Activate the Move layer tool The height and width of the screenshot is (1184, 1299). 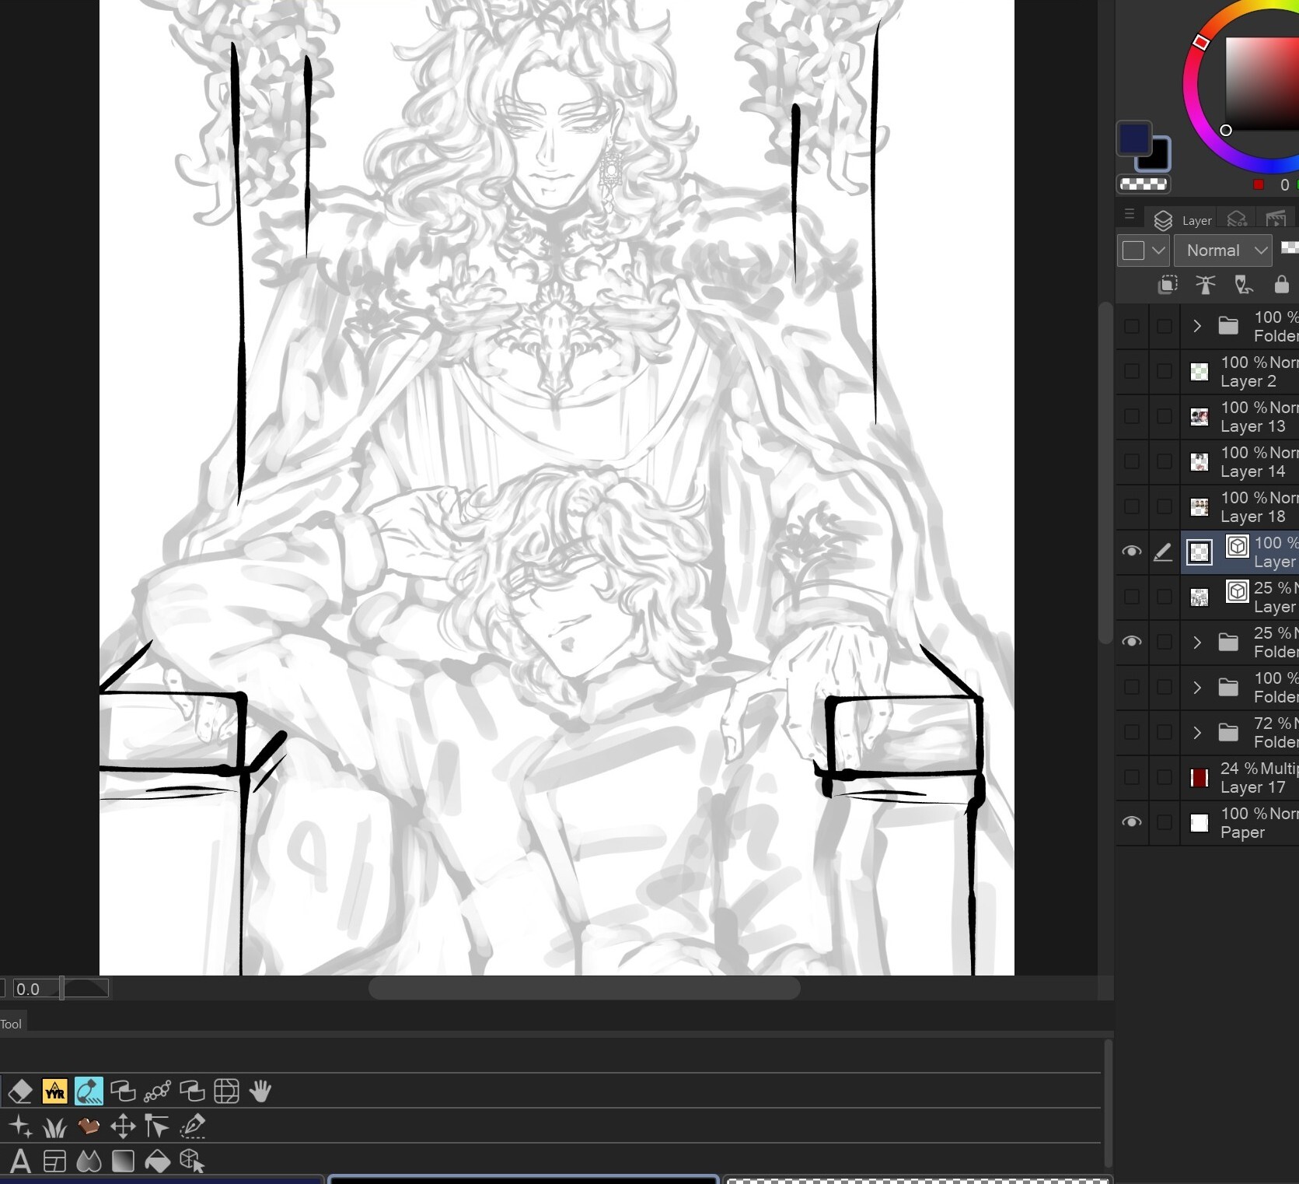123,1126
